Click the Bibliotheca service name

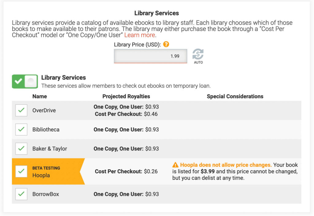(x=46, y=129)
